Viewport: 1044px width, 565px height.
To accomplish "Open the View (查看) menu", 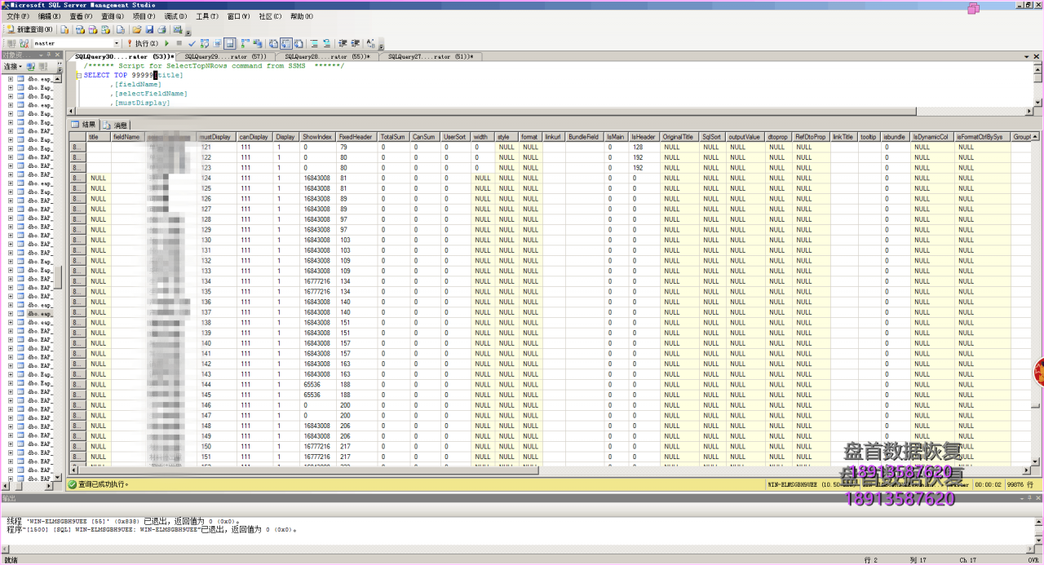I will tap(81, 16).
